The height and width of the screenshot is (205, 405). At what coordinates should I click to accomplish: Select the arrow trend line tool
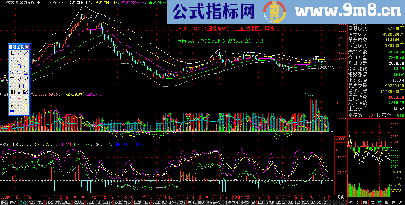(12, 59)
